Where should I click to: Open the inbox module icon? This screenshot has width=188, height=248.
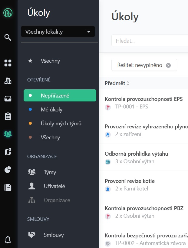tap(8, 98)
